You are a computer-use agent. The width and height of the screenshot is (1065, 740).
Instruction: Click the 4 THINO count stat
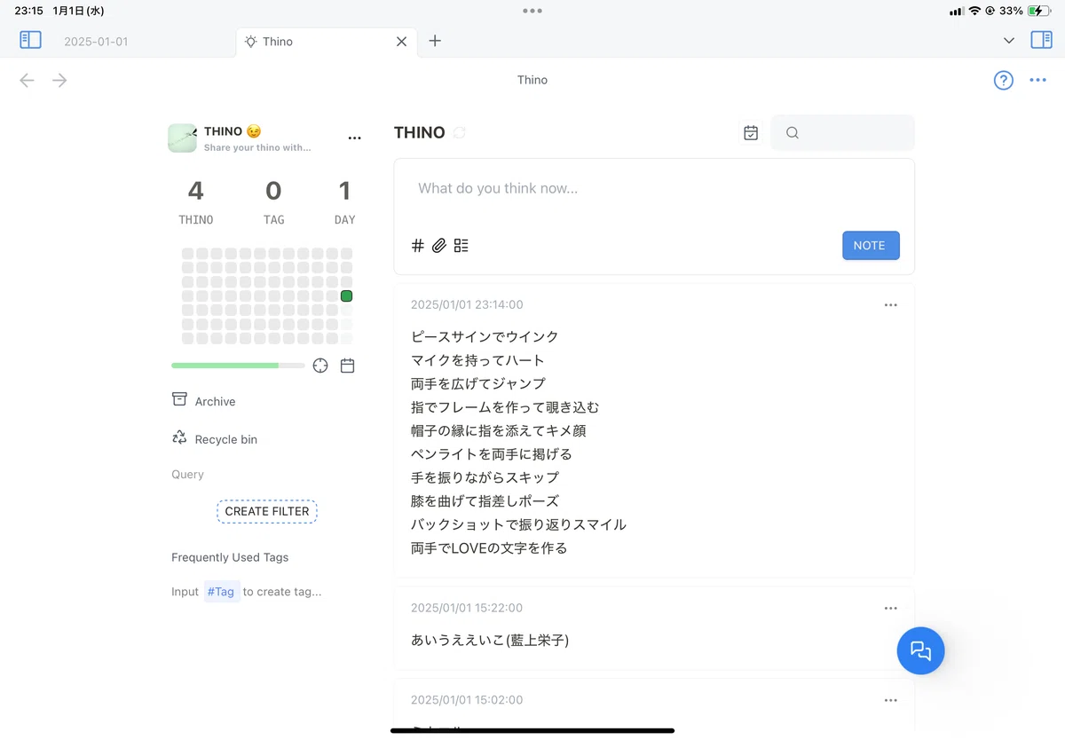pos(196,202)
